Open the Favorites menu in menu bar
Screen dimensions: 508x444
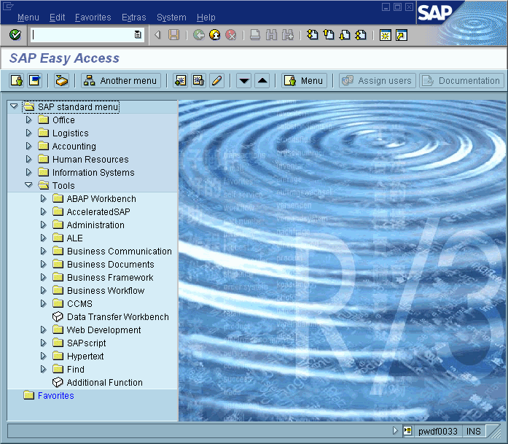tap(93, 17)
